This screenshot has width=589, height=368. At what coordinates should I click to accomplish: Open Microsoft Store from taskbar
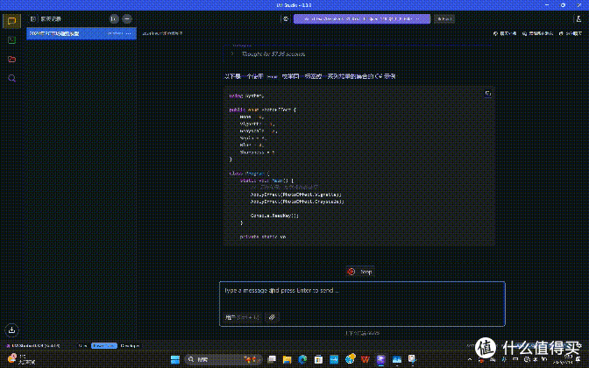coord(318,359)
